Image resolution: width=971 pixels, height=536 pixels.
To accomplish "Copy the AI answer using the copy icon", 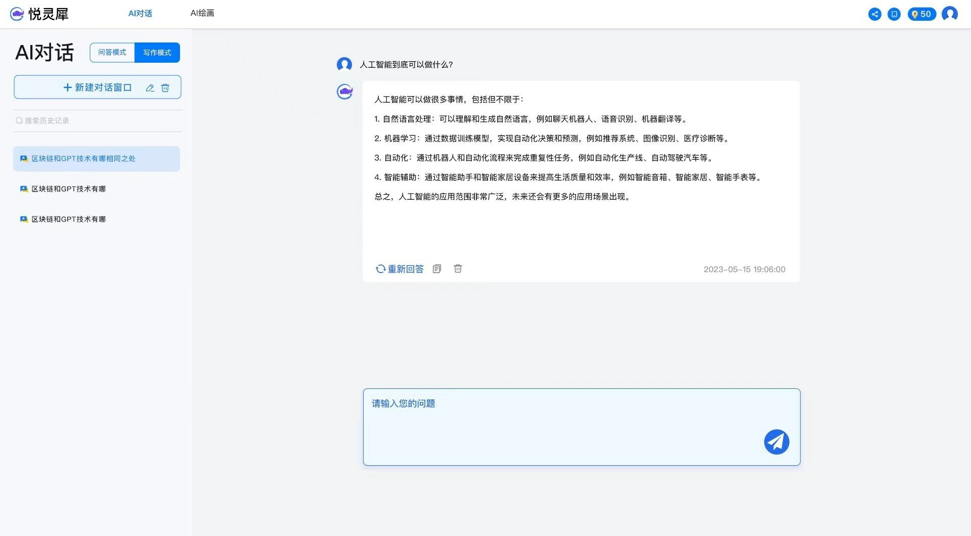I will 437,269.
